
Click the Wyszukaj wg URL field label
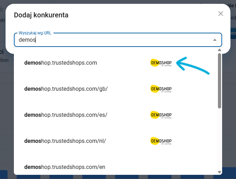pyautogui.click(x=35, y=33)
